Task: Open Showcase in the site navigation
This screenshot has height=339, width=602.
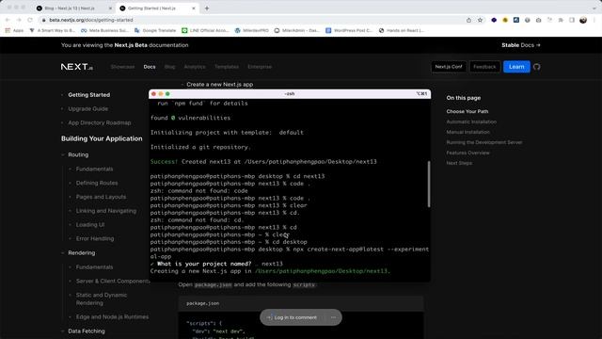Action: [122, 67]
